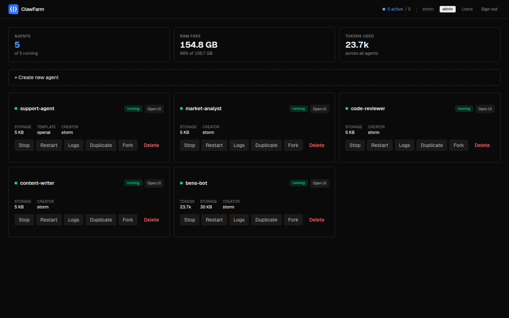The height and width of the screenshot is (318, 509).
Task: Toggle the running badge on support-agent
Action: [x=133, y=108]
